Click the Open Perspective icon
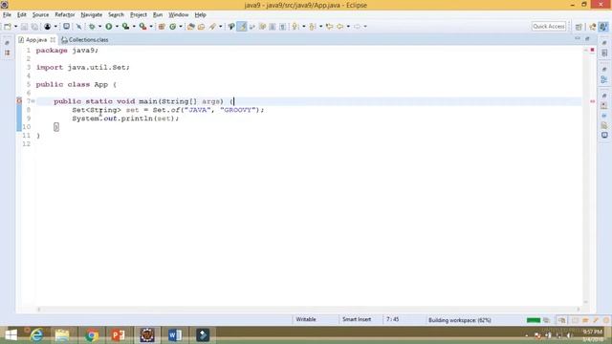Viewport: 612px width, 344px height. tap(579, 27)
